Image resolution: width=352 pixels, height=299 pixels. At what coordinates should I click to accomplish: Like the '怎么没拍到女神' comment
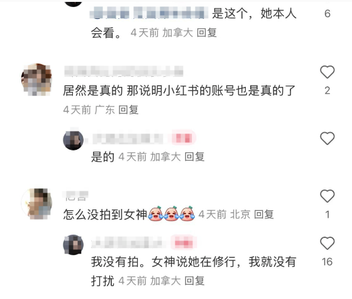tap(327, 196)
